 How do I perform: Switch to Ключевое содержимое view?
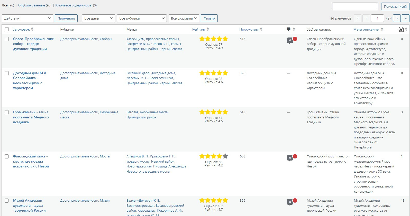[x=73, y=5]
